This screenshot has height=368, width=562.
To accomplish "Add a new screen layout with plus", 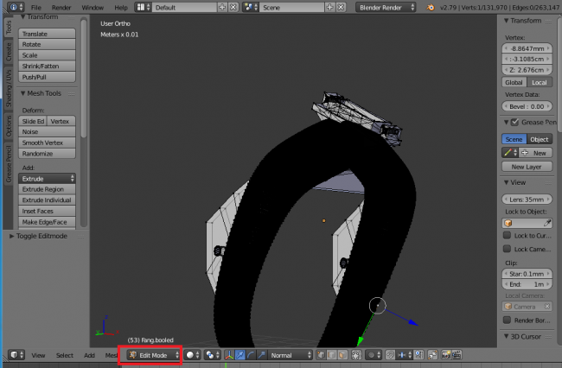I will point(222,7).
